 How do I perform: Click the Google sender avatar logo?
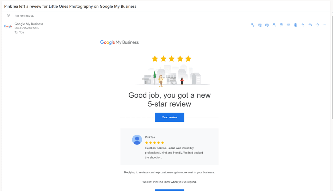tap(8, 26)
